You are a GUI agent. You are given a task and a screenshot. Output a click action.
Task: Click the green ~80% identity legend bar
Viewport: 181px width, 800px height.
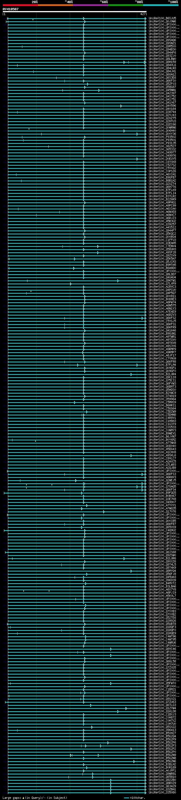[x=126, y=5]
